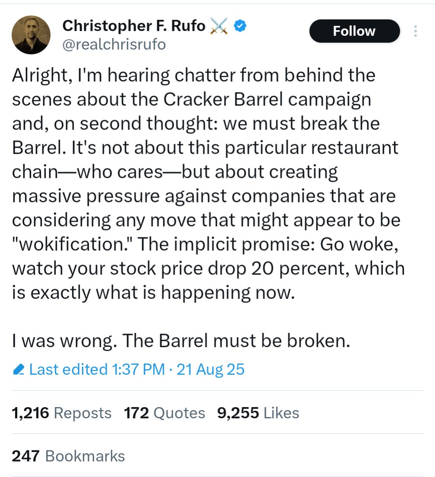Click the 1:37 PM timestamp

pyautogui.click(x=138, y=370)
